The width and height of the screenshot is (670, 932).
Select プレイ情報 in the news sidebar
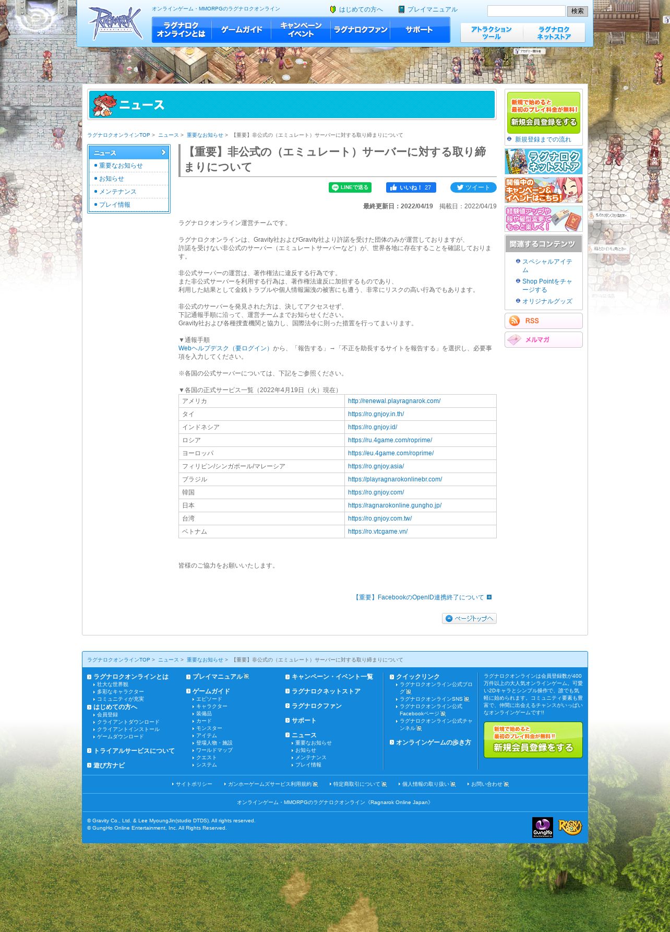click(x=114, y=205)
